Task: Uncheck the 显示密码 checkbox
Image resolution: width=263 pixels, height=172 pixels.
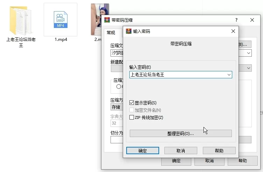Action: click(x=132, y=103)
